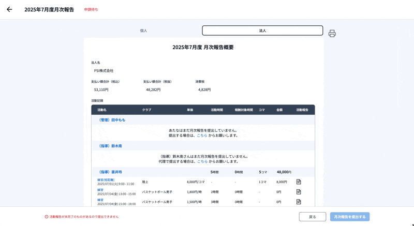Open activity report for 15:00 - 18:00 practice
414x226 pixels.
click(x=299, y=202)
